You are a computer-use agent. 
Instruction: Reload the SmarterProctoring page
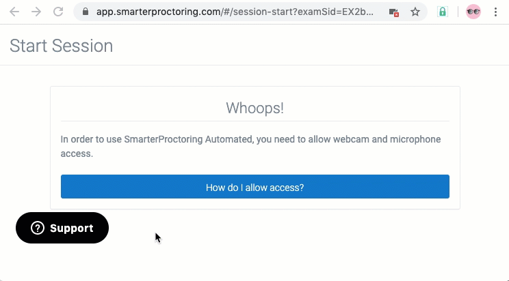pyautogui.click(x=58, y=12)
